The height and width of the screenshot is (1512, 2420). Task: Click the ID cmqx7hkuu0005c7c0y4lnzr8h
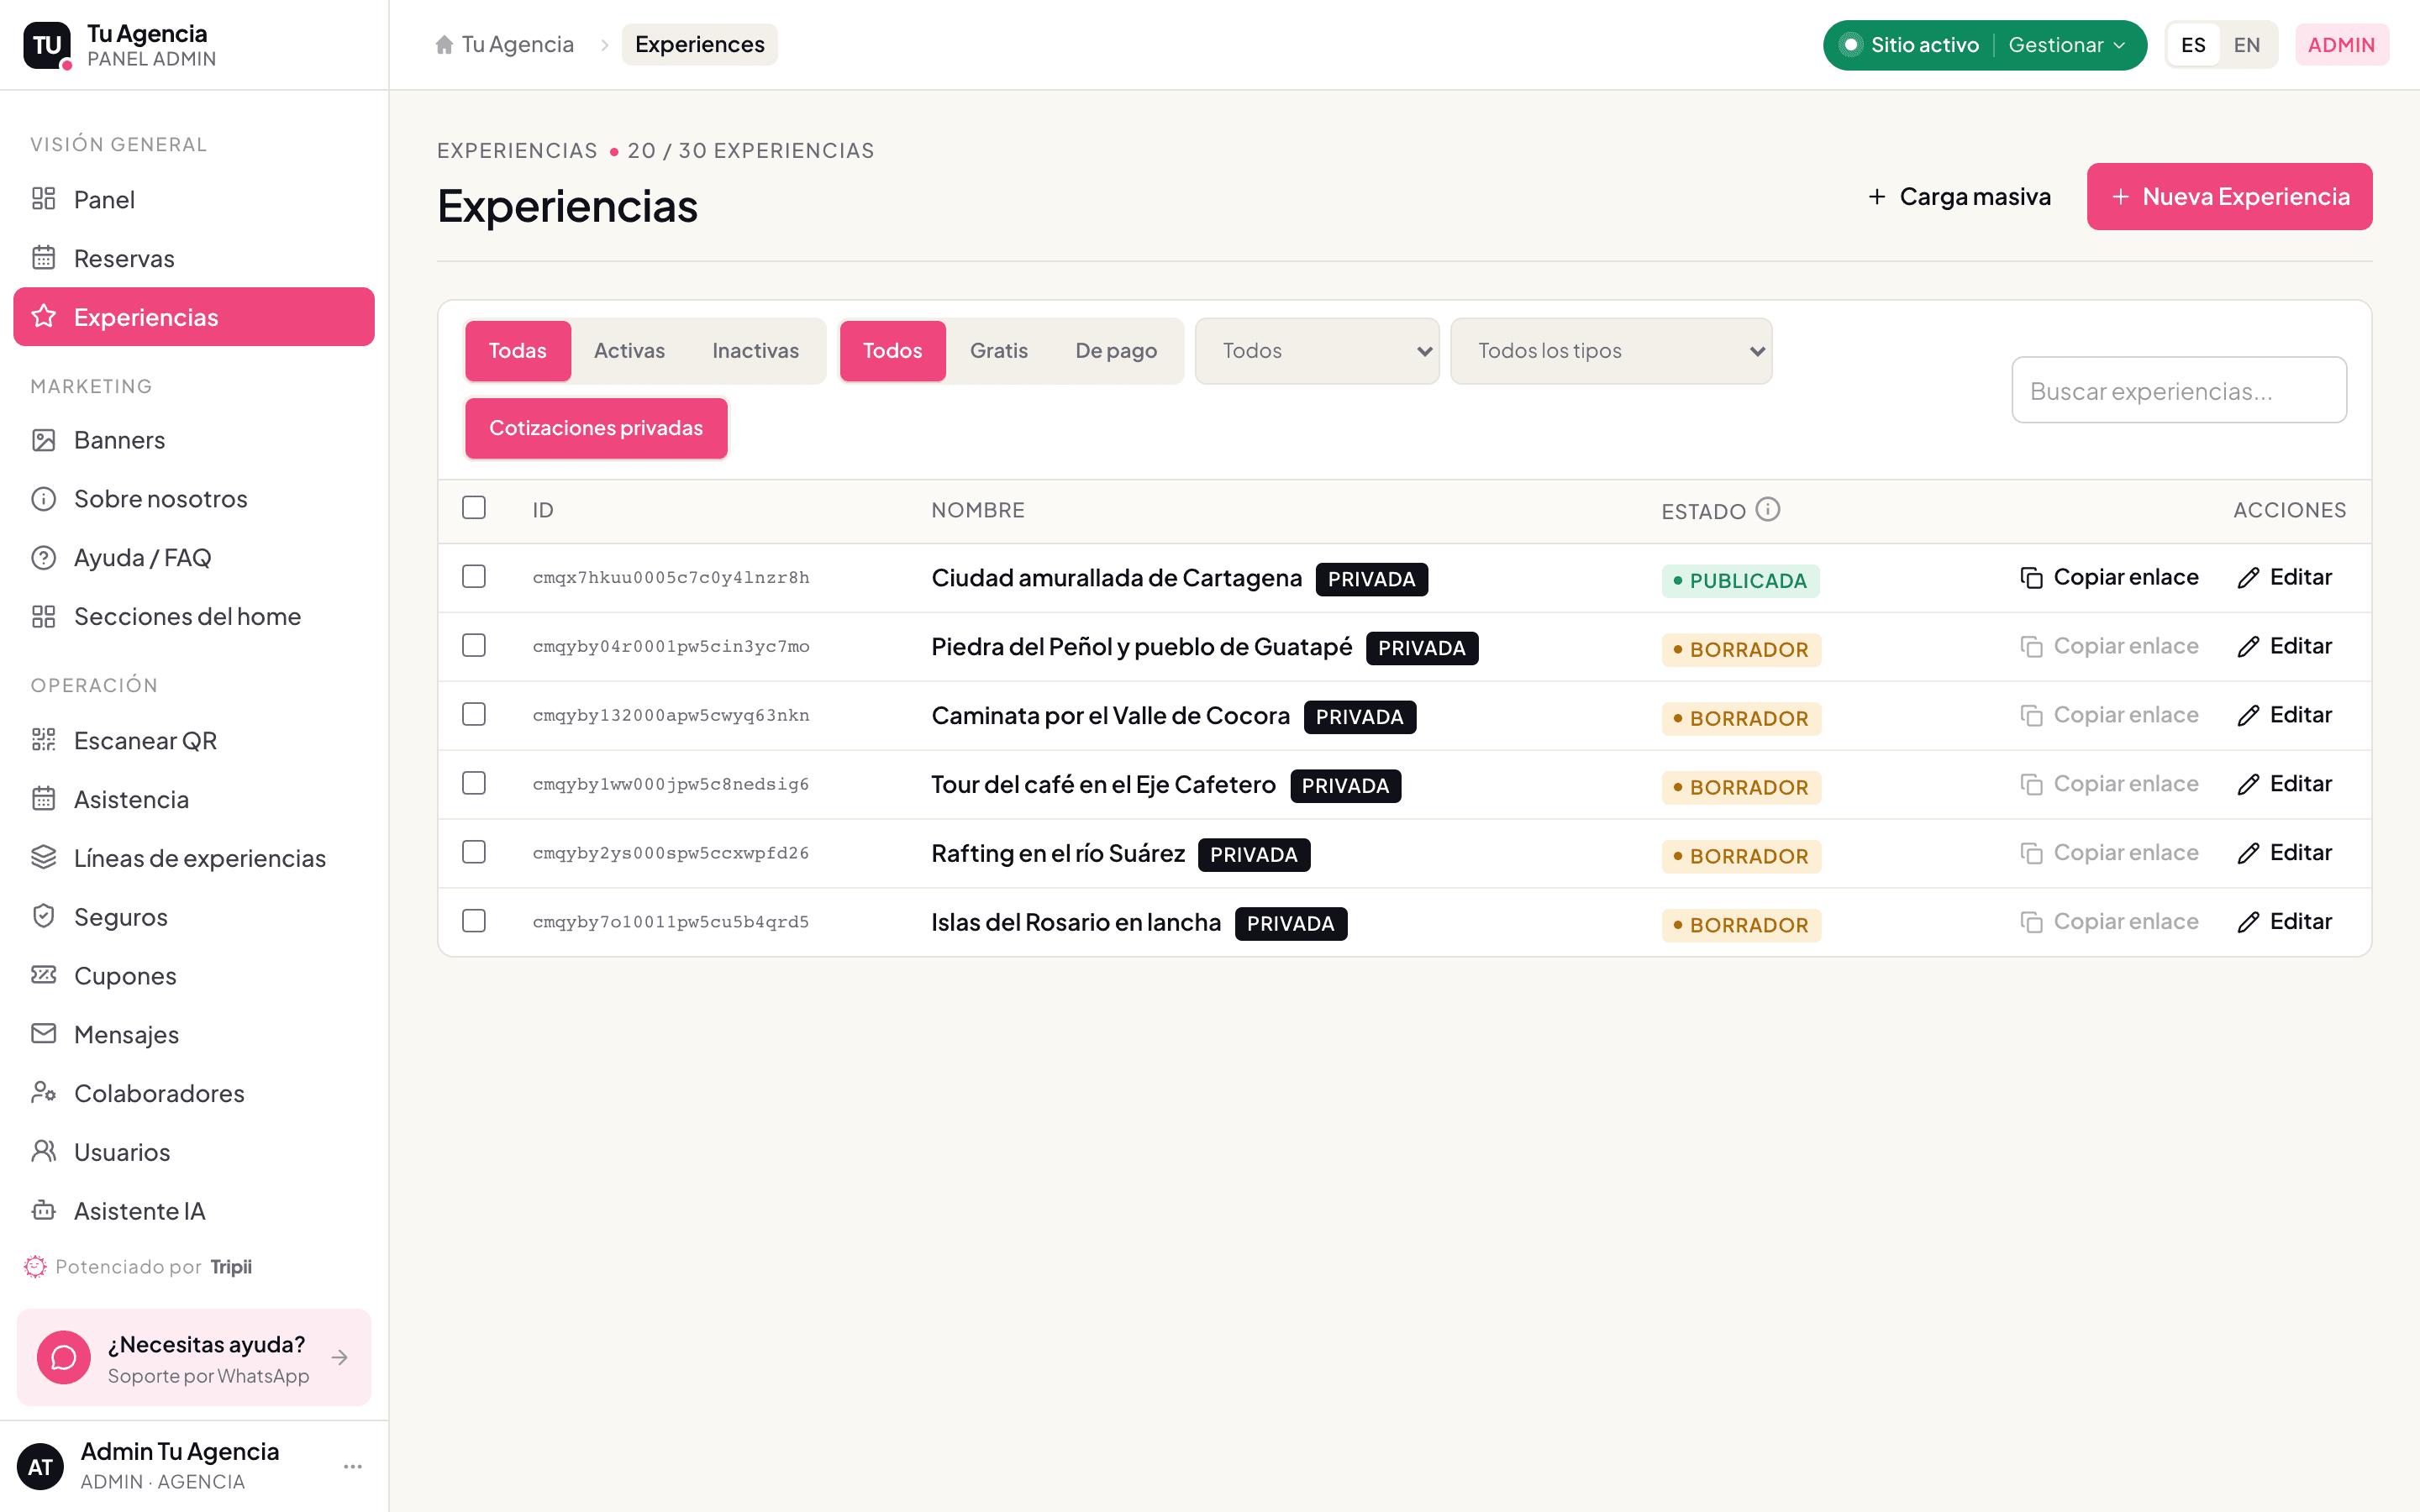(x=671, y=578)
